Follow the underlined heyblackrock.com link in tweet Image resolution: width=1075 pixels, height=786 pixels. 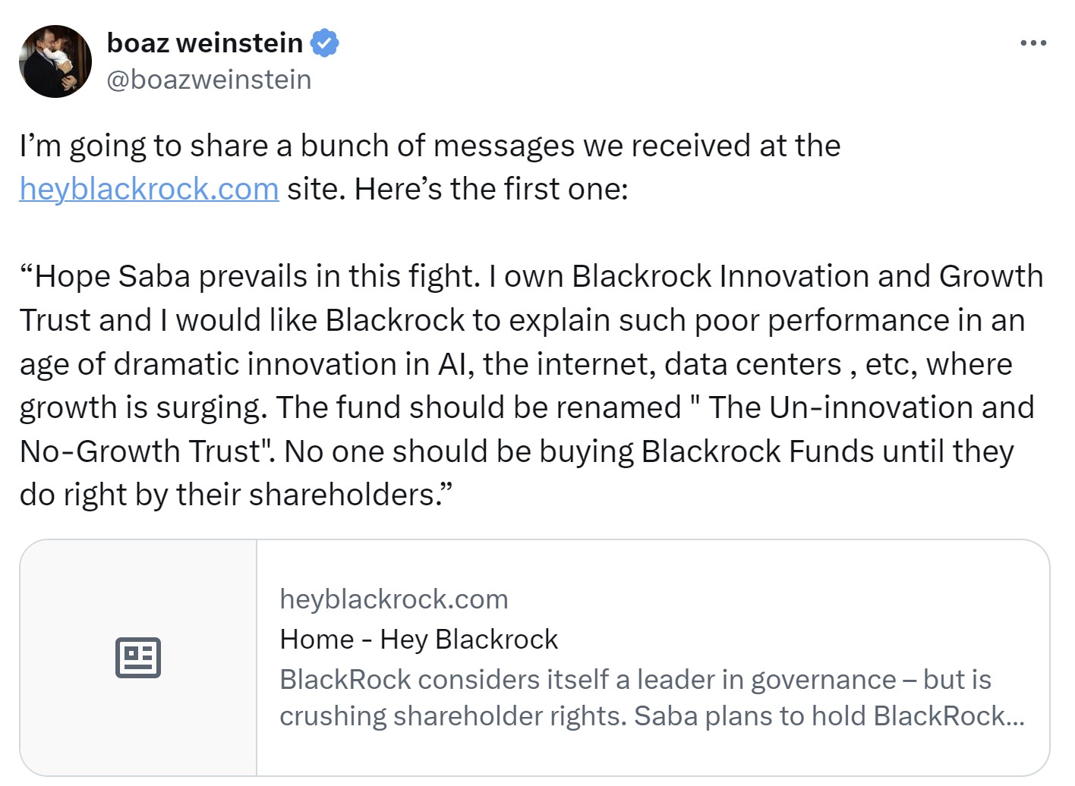point(149,189)
